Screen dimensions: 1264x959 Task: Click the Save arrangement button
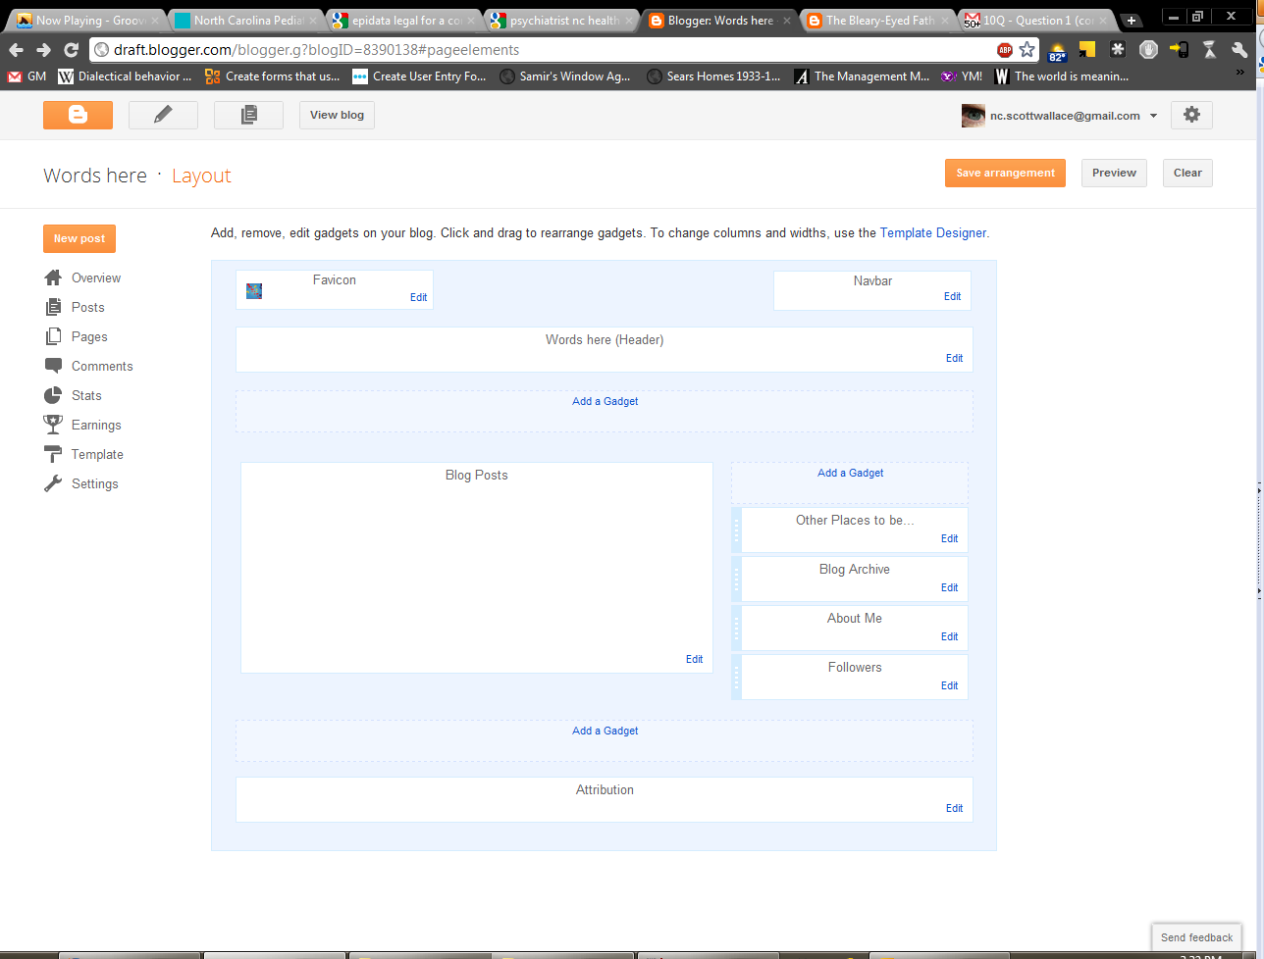(1005, 173)
